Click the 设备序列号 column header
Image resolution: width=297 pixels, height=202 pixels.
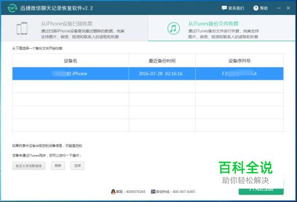240,61
